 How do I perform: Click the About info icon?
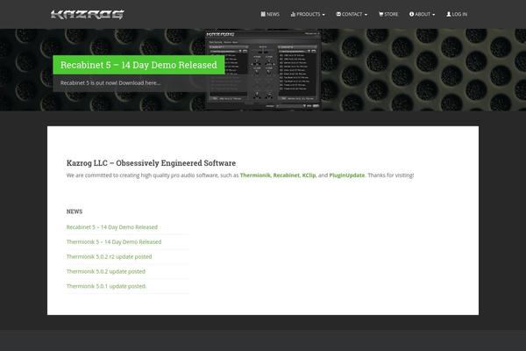[411, 14]
